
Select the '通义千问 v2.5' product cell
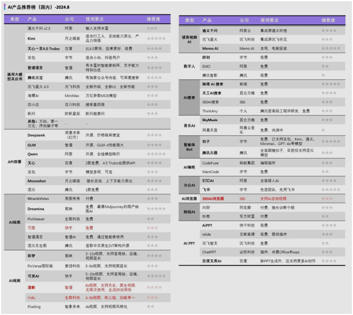tap(39, 28)
